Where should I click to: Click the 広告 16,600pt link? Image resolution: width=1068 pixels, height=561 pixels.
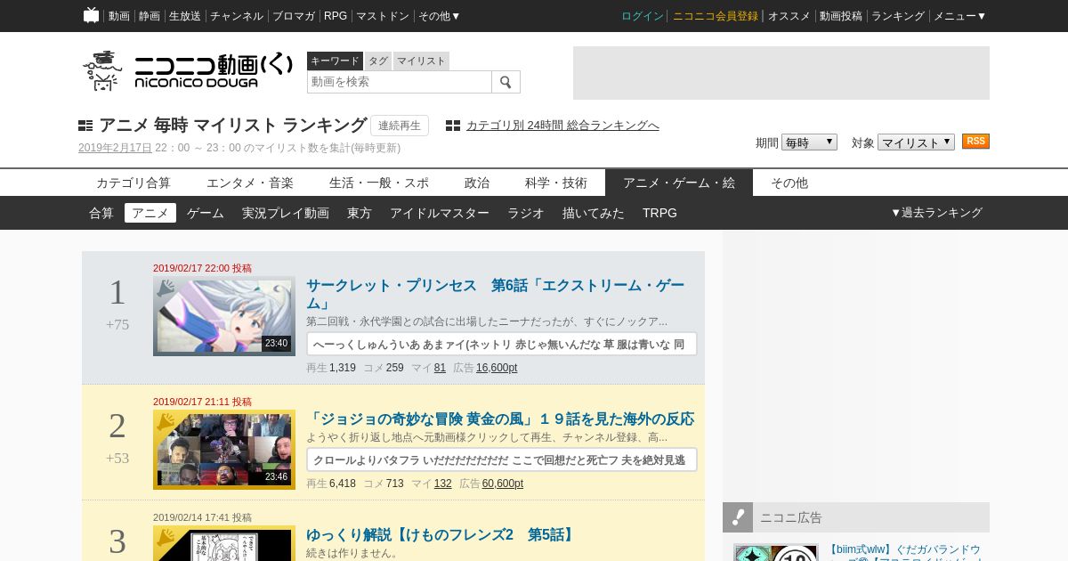click(x=497, y=368)
